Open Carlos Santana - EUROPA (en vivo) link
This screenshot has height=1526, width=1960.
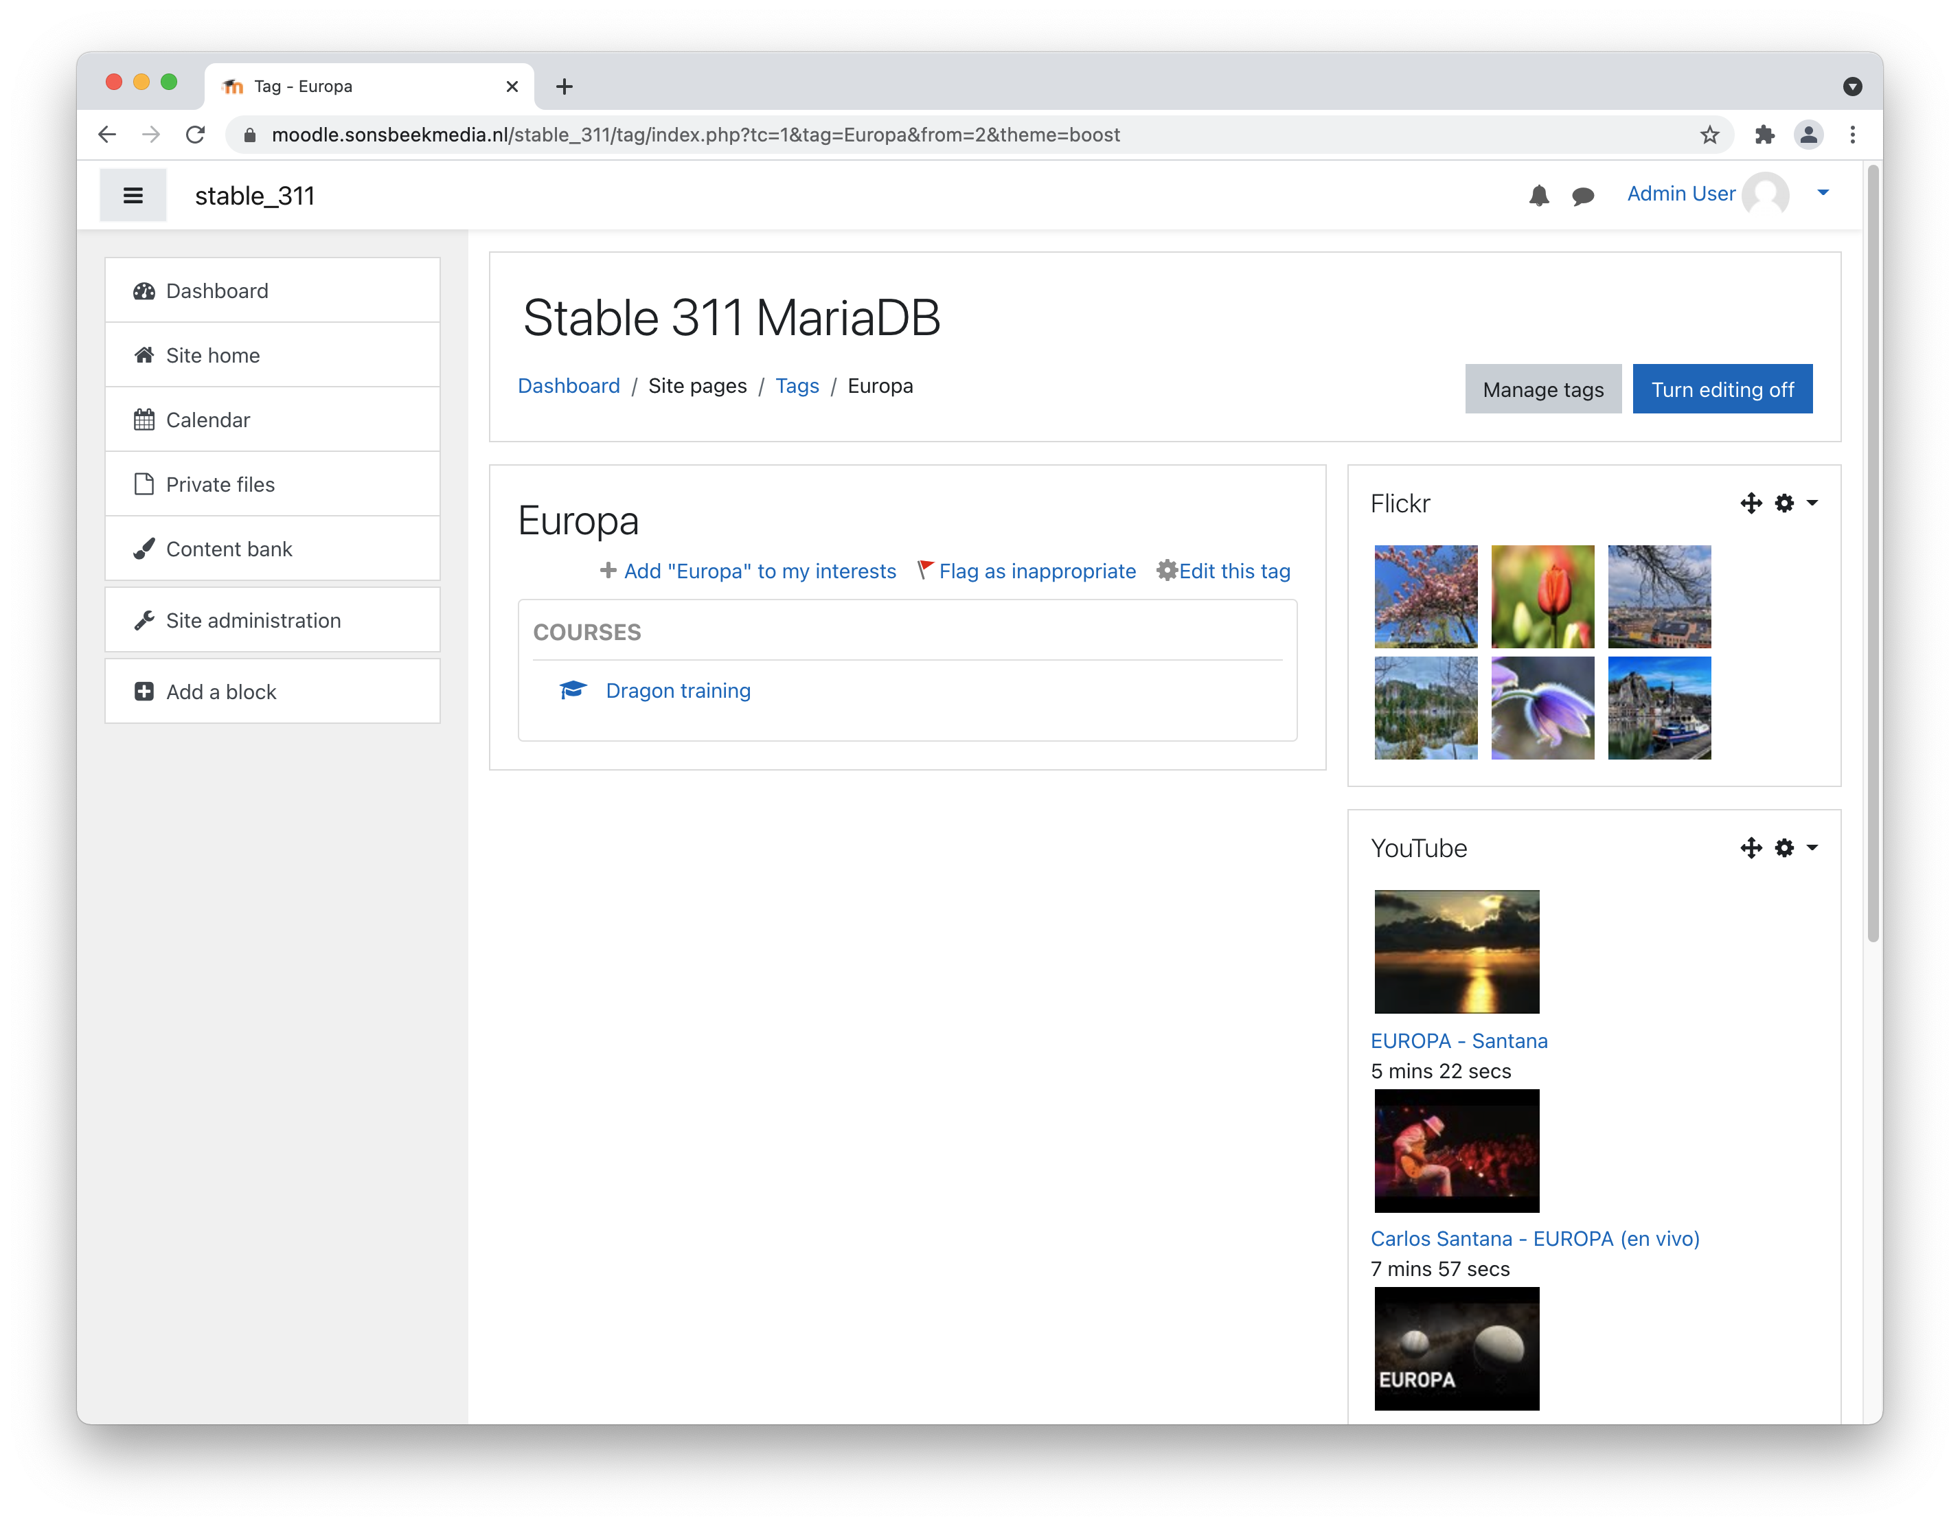1535,1239
